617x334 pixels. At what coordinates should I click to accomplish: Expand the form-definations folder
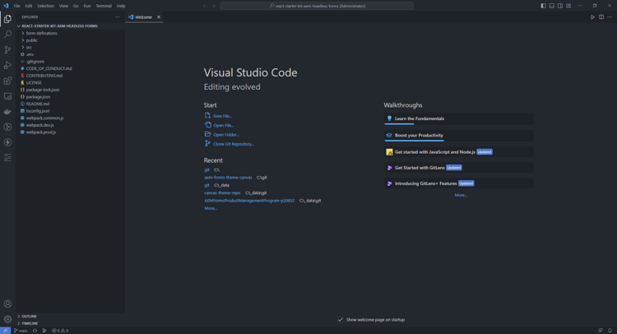[41, 33]
